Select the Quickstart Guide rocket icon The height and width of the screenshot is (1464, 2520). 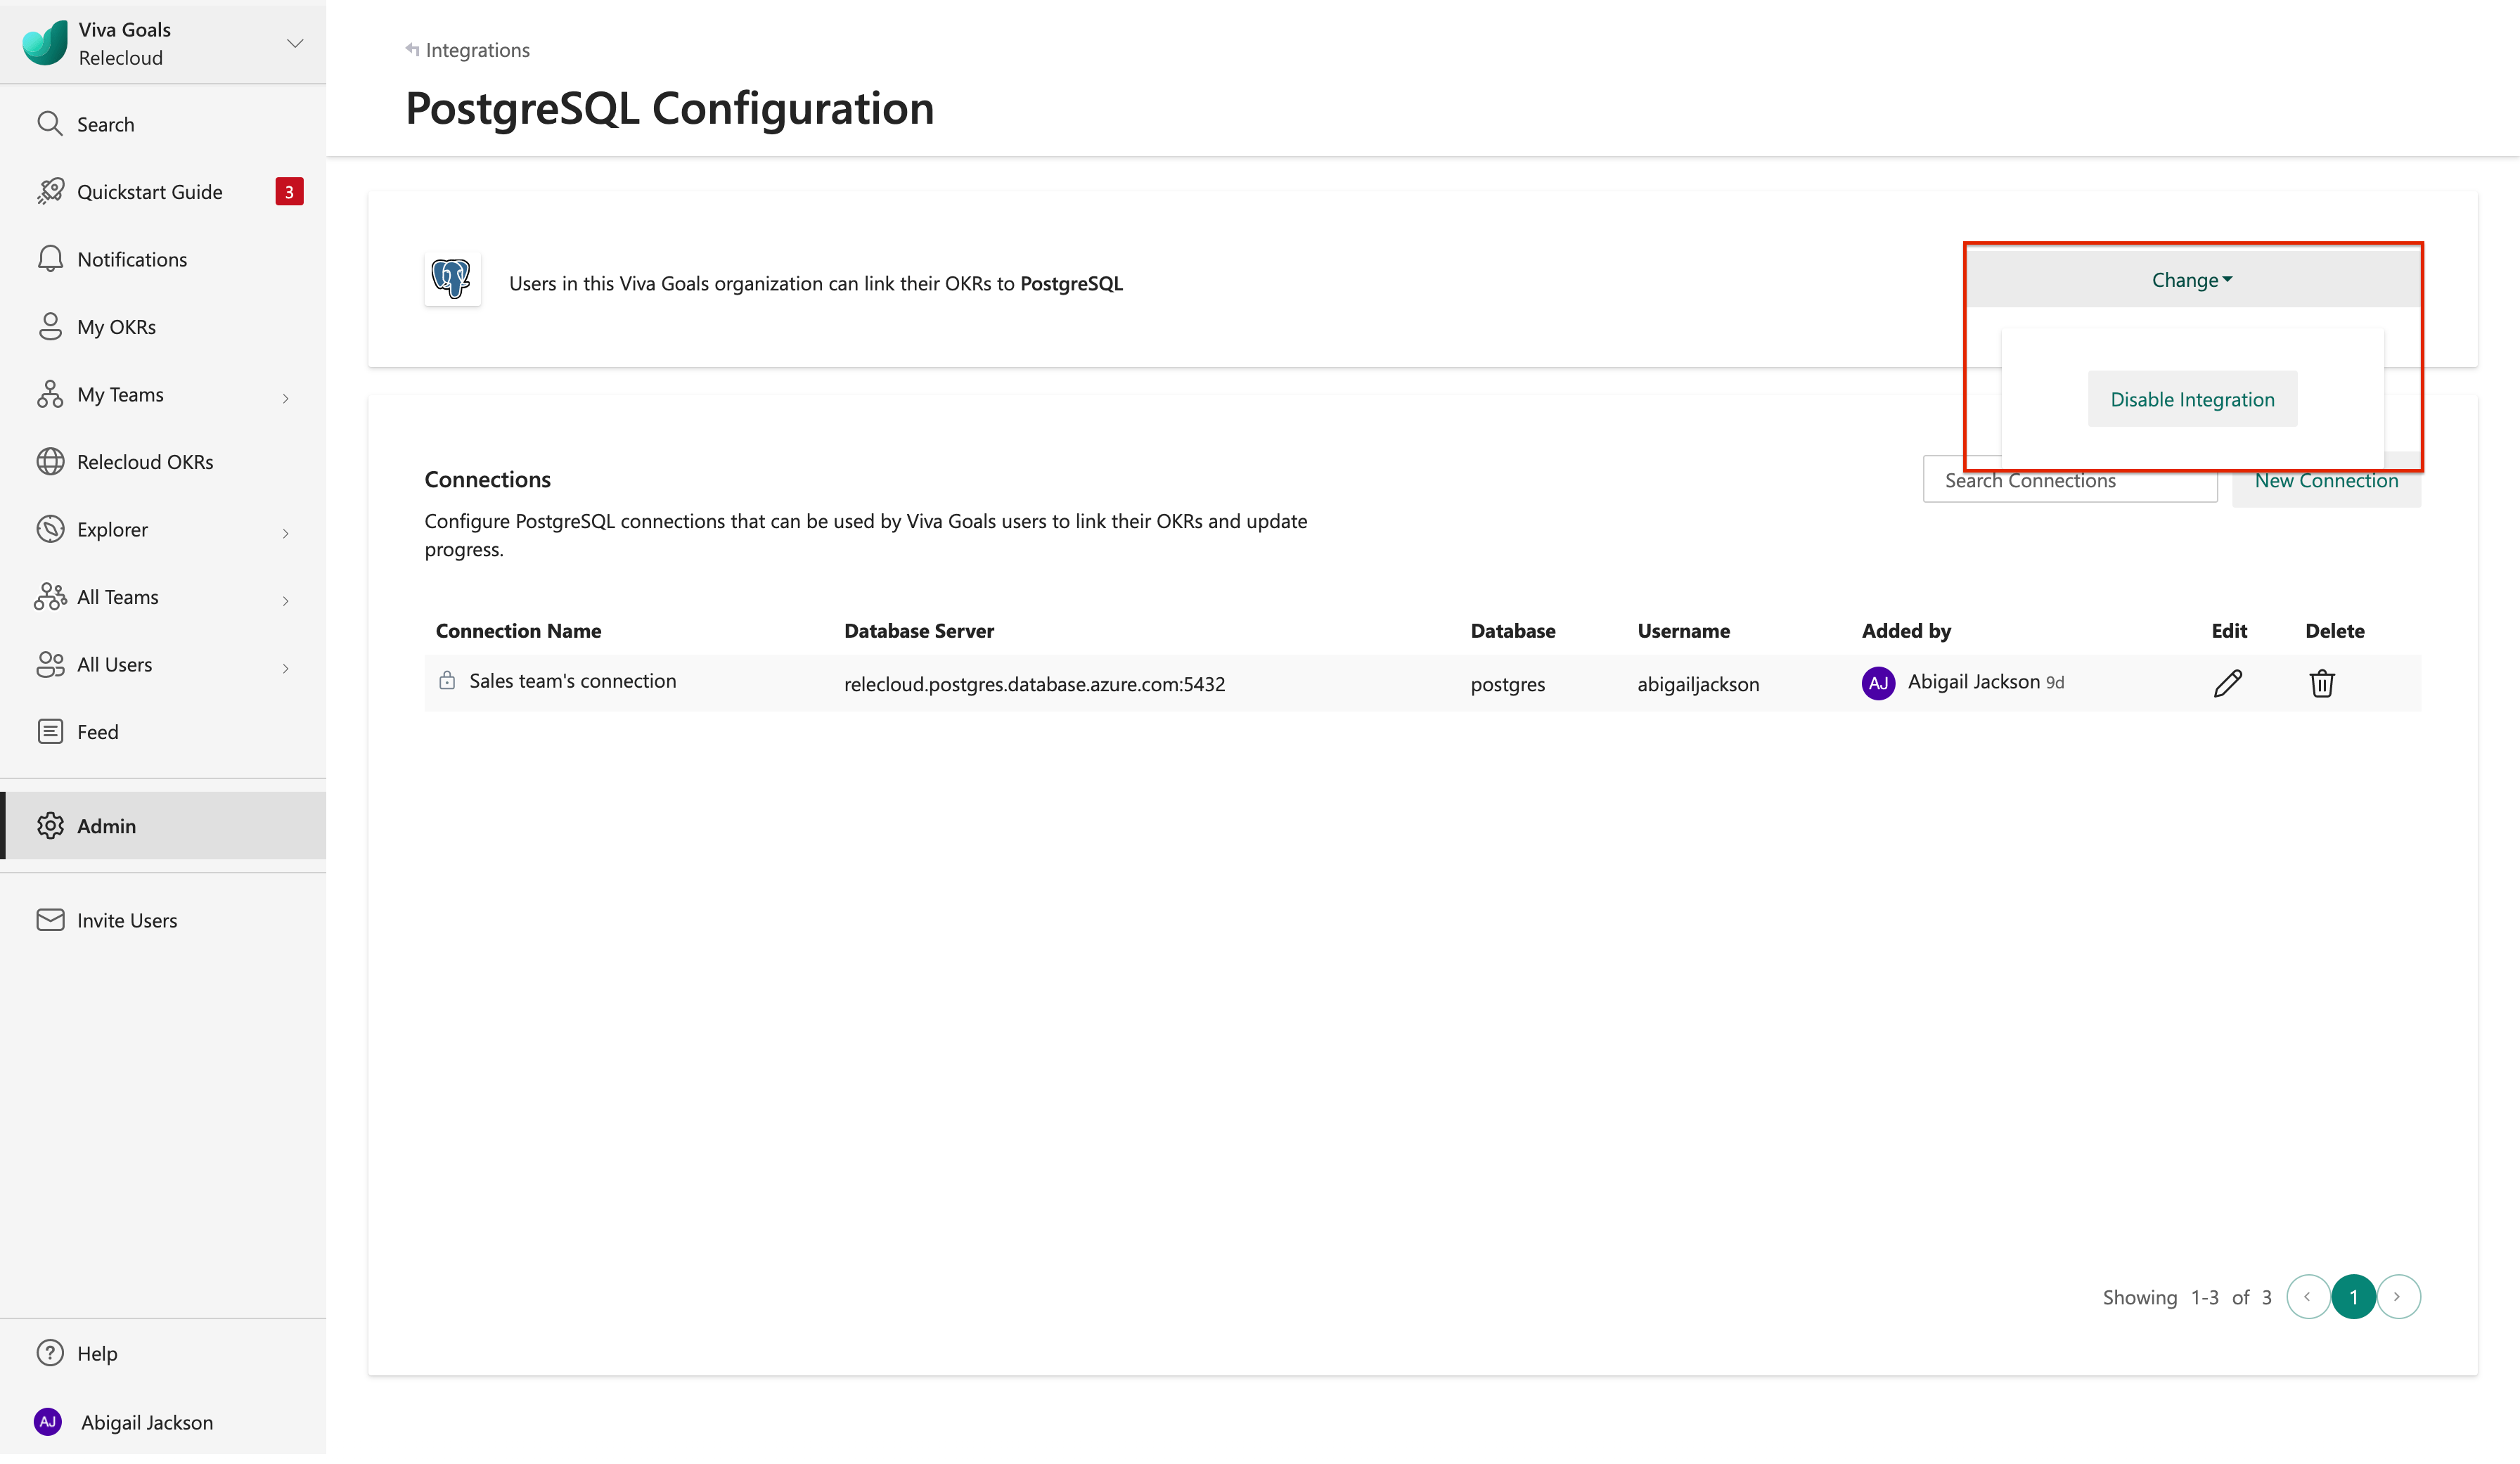tap(51, 191)
